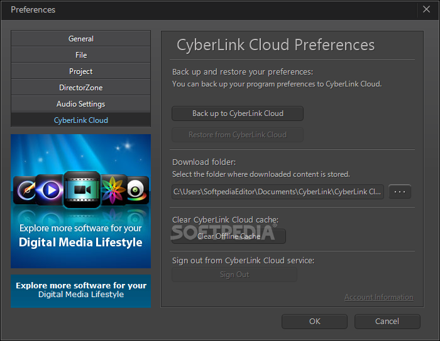Go to Audio Settings tab

pyautogui.click(x=81, y=104)
